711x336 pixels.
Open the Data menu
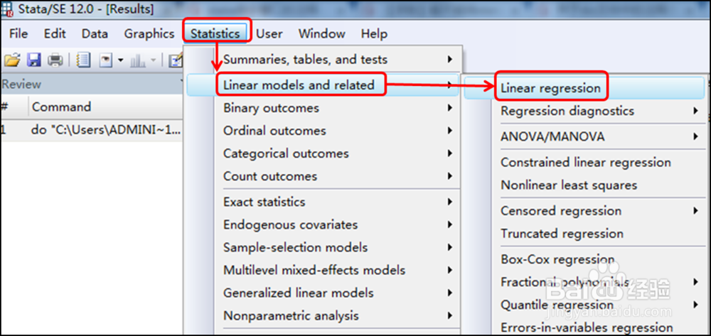click(95, 33)
